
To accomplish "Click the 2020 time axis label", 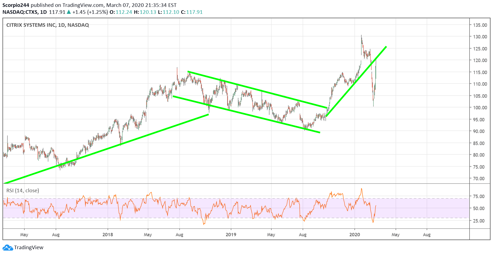I will pos(355,235).
